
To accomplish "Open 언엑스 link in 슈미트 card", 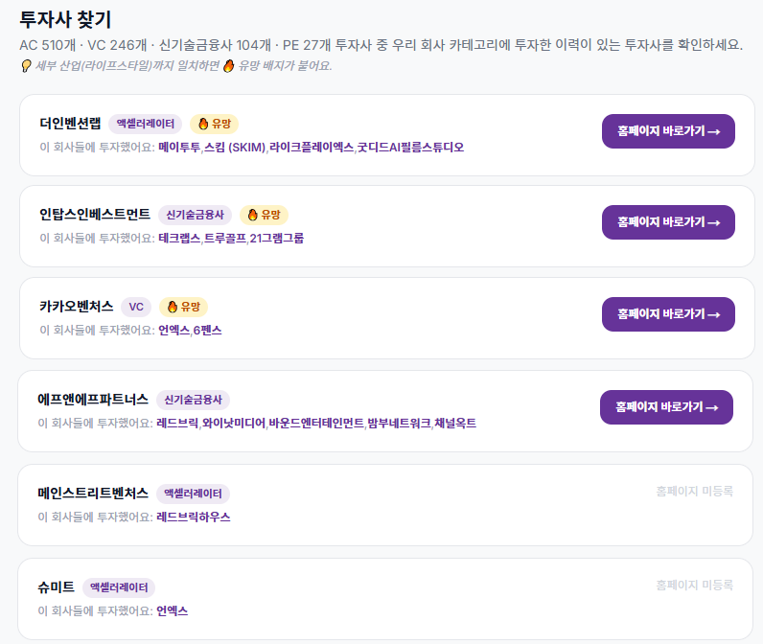I will (172, 610).
